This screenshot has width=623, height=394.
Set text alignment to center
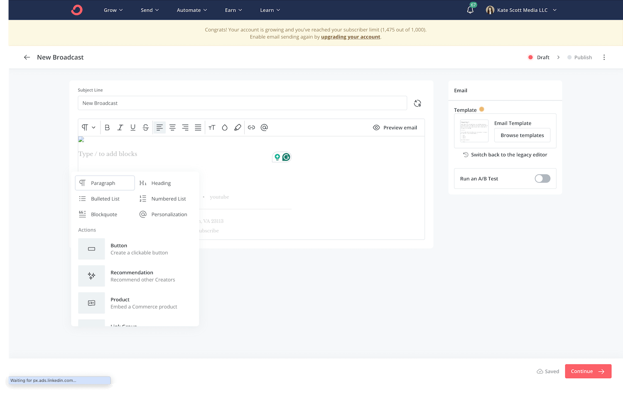coord(172,127)
